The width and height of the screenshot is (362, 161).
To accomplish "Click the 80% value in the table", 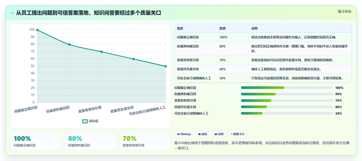I will click(x=223, y=46).
